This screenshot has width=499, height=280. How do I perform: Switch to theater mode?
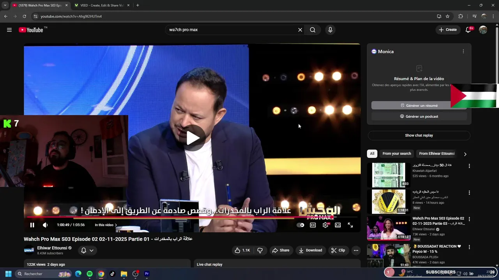click(338, 225)
